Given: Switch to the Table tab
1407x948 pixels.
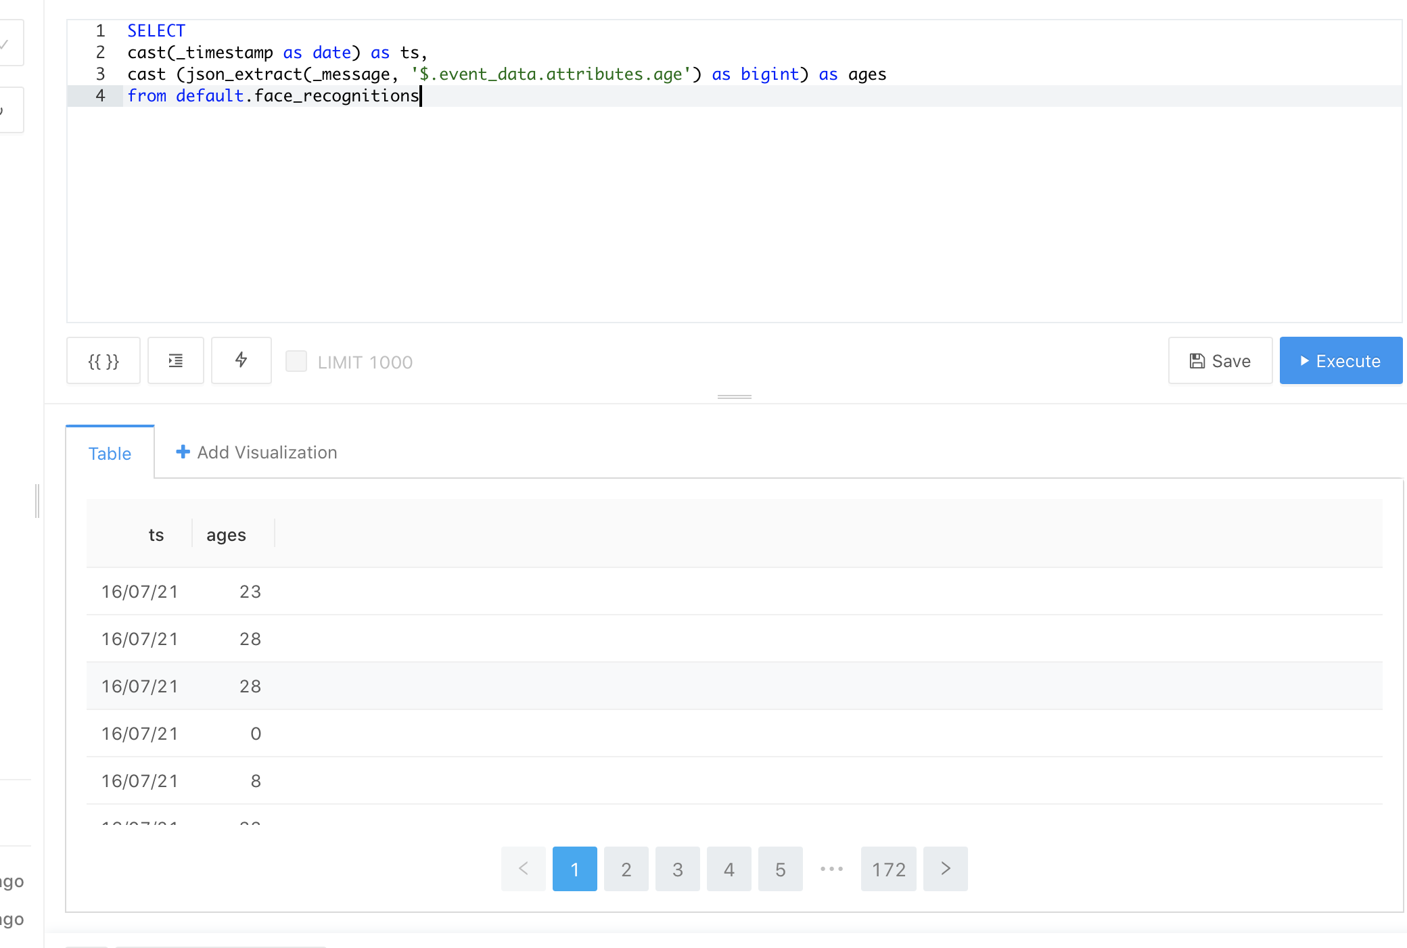Looking at the screenshot, I should (x=110, y=453).
